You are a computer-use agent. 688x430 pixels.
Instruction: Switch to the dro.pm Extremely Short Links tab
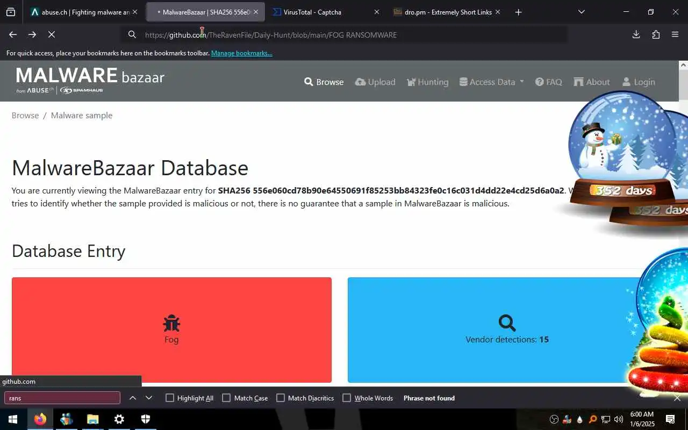[x=447, y=12]
